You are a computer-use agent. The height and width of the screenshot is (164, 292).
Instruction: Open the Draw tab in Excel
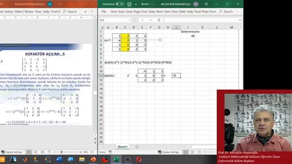[129, 11]
